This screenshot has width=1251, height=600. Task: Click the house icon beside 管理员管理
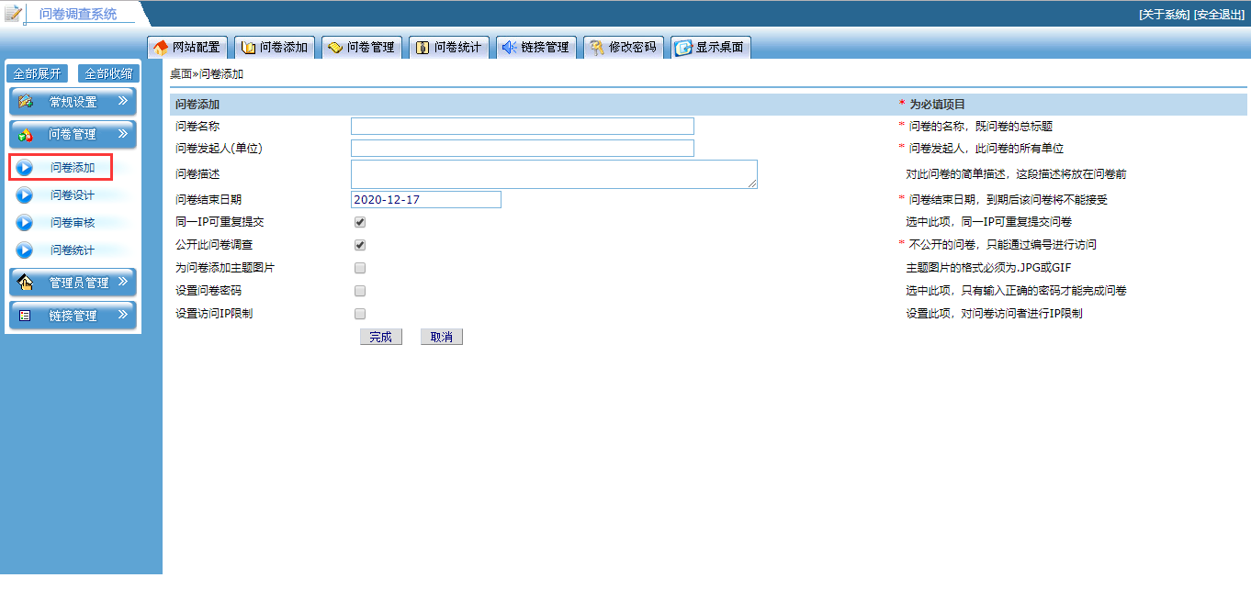26,283
